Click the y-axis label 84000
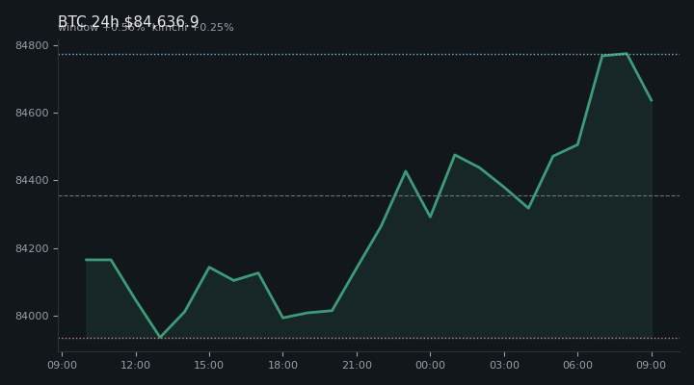This screenshot has width=694, height=385. click(x=32, y=317)
